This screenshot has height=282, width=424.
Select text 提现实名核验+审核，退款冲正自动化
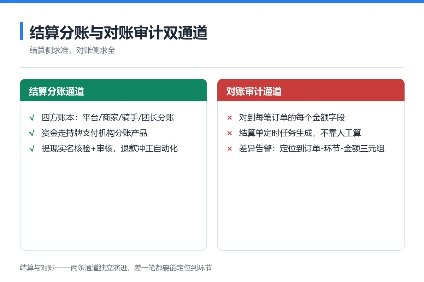pyautogui.click(x=110, y=149)
